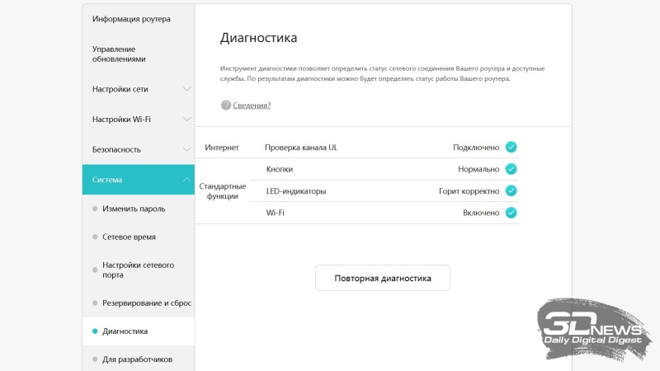Expand the Безопасность section chevron
The image size is (660, 371).
click(187, 150)
